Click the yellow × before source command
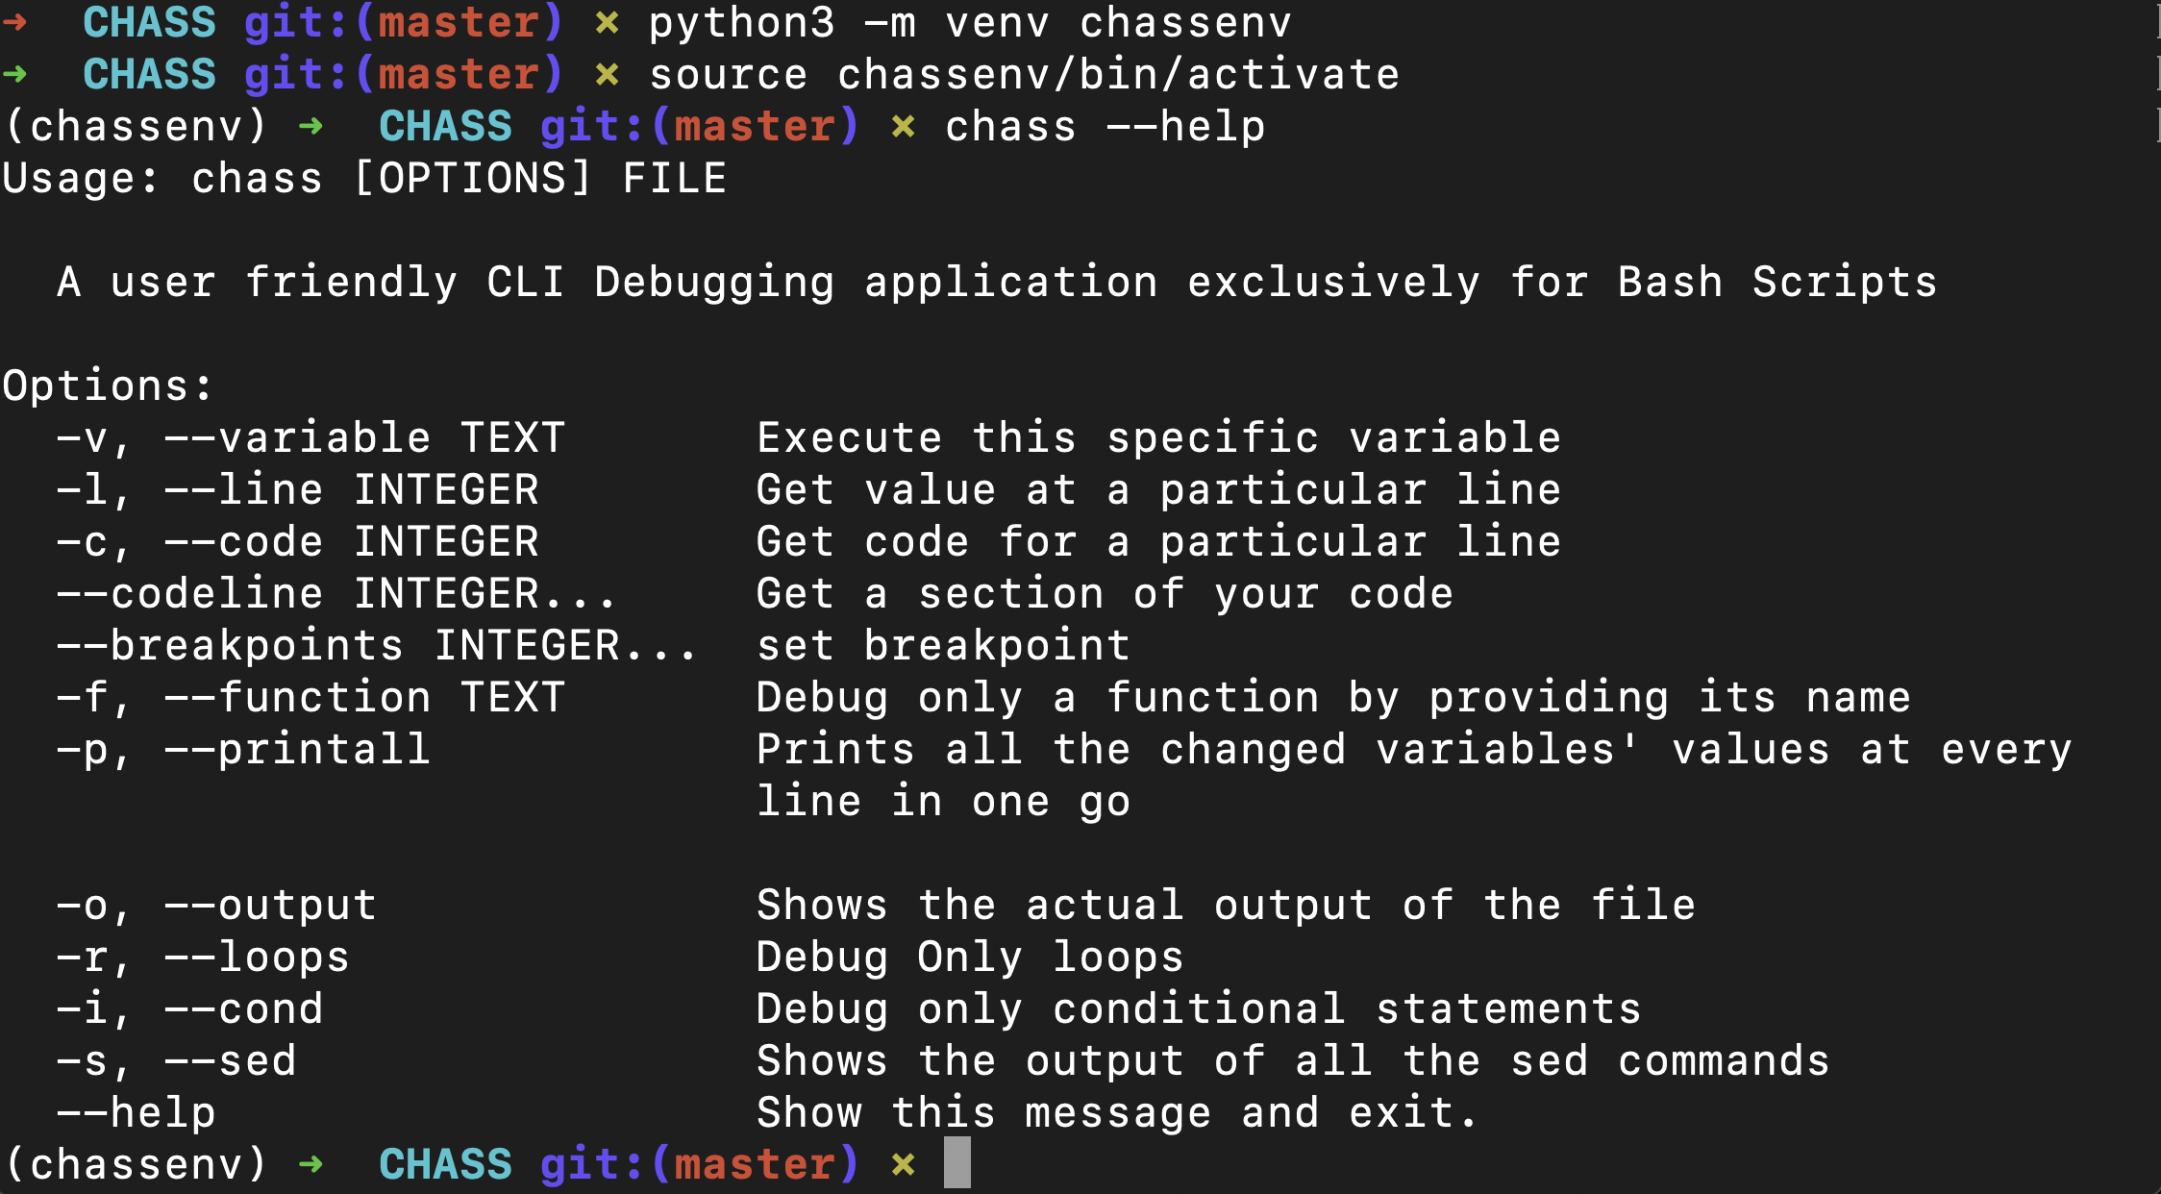 [607, 74]
